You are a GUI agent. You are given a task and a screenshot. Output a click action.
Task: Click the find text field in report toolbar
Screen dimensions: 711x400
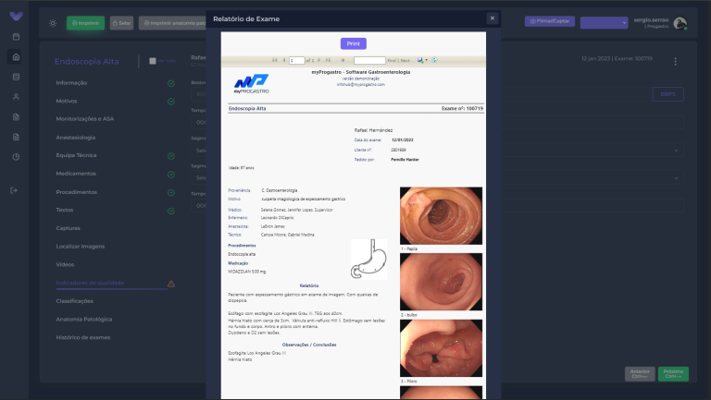click(369, 60)
